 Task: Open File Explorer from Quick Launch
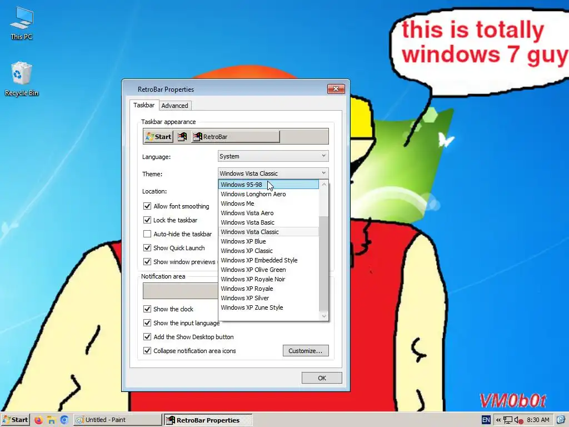[51, 420]
